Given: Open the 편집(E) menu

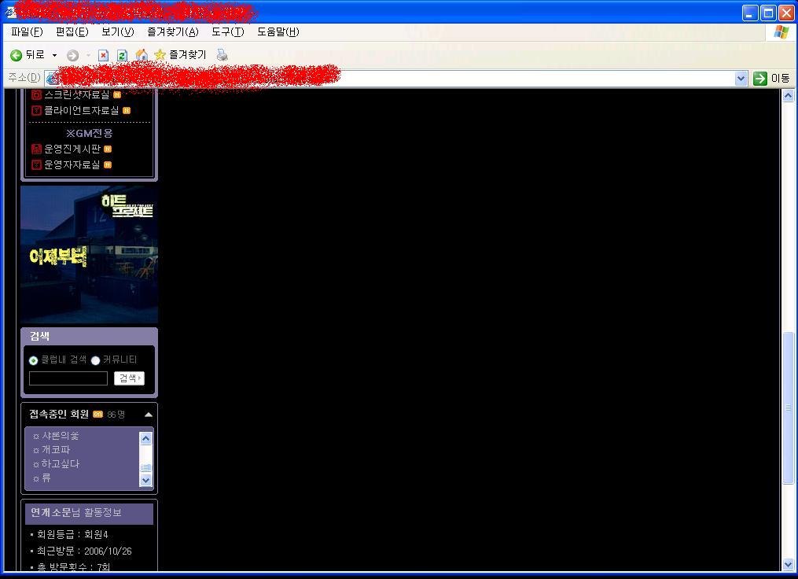Looking at the screenshot, I should coord(72,32).
